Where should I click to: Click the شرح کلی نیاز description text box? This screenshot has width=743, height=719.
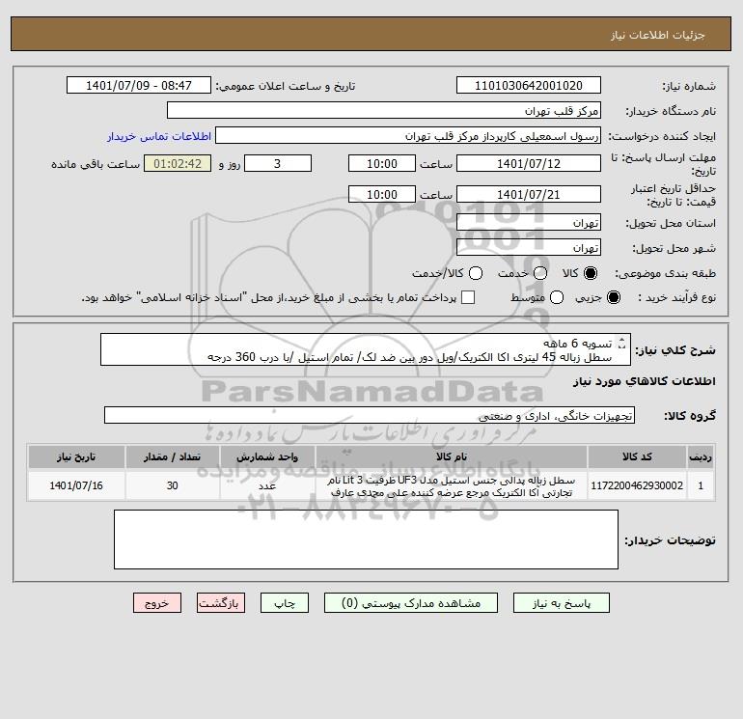tap(366, 349)
